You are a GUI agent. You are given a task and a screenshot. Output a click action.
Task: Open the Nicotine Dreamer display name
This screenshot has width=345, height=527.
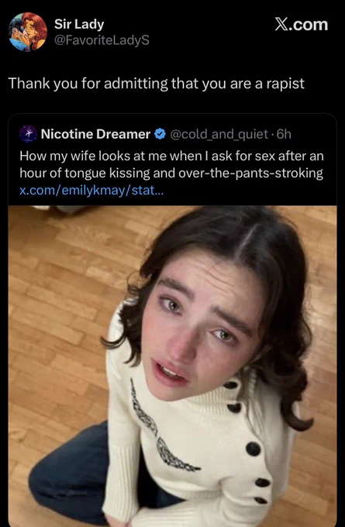[95, 134]
